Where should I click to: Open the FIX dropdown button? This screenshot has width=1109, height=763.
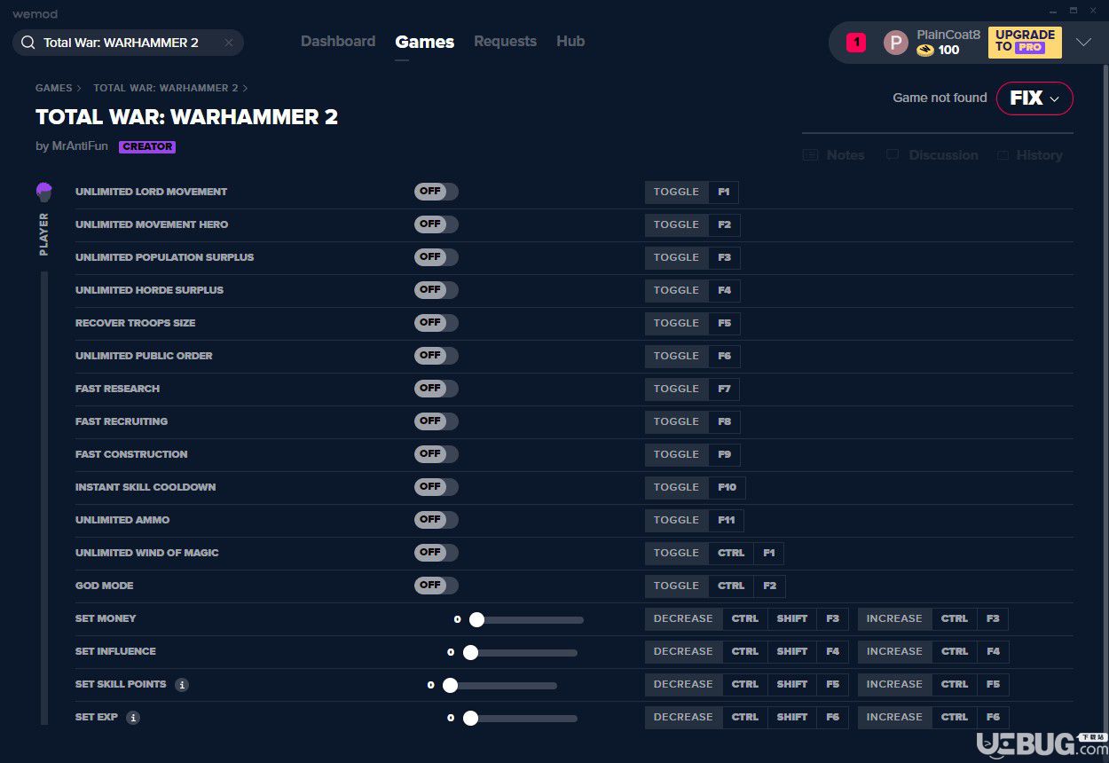(1034, 98)
